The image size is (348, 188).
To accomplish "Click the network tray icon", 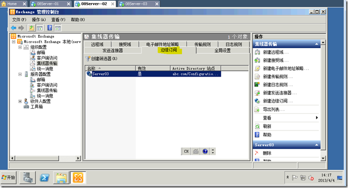I will [x=303, y=177].
